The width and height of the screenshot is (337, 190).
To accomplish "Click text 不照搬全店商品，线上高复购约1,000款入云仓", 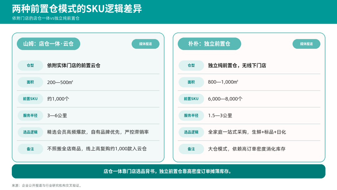I will pyautogui.click(x=97, y=149).
